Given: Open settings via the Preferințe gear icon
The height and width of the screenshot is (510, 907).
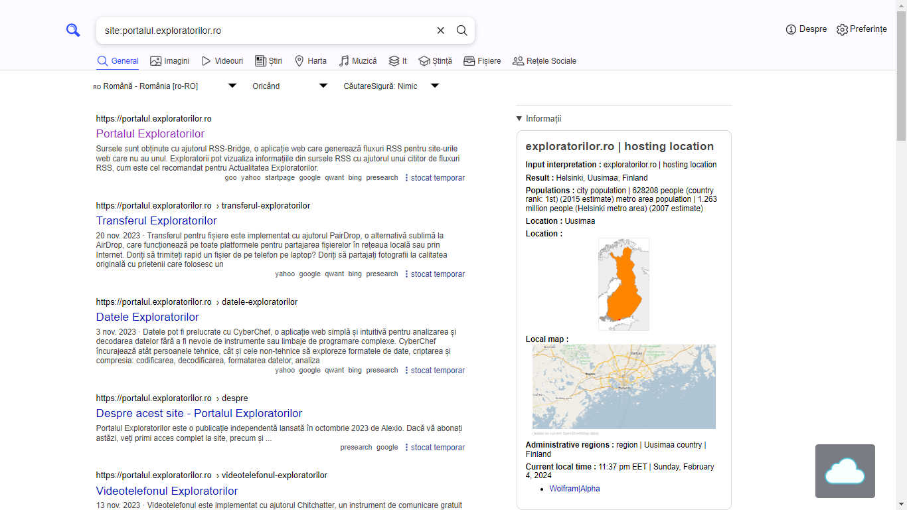Looking at the screenshot, I should coord(841,29).
